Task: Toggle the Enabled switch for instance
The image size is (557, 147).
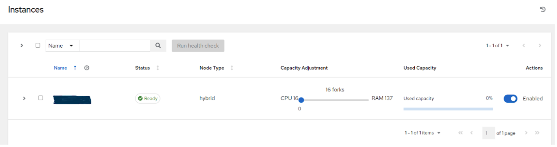Action: (x=510, y=99)
